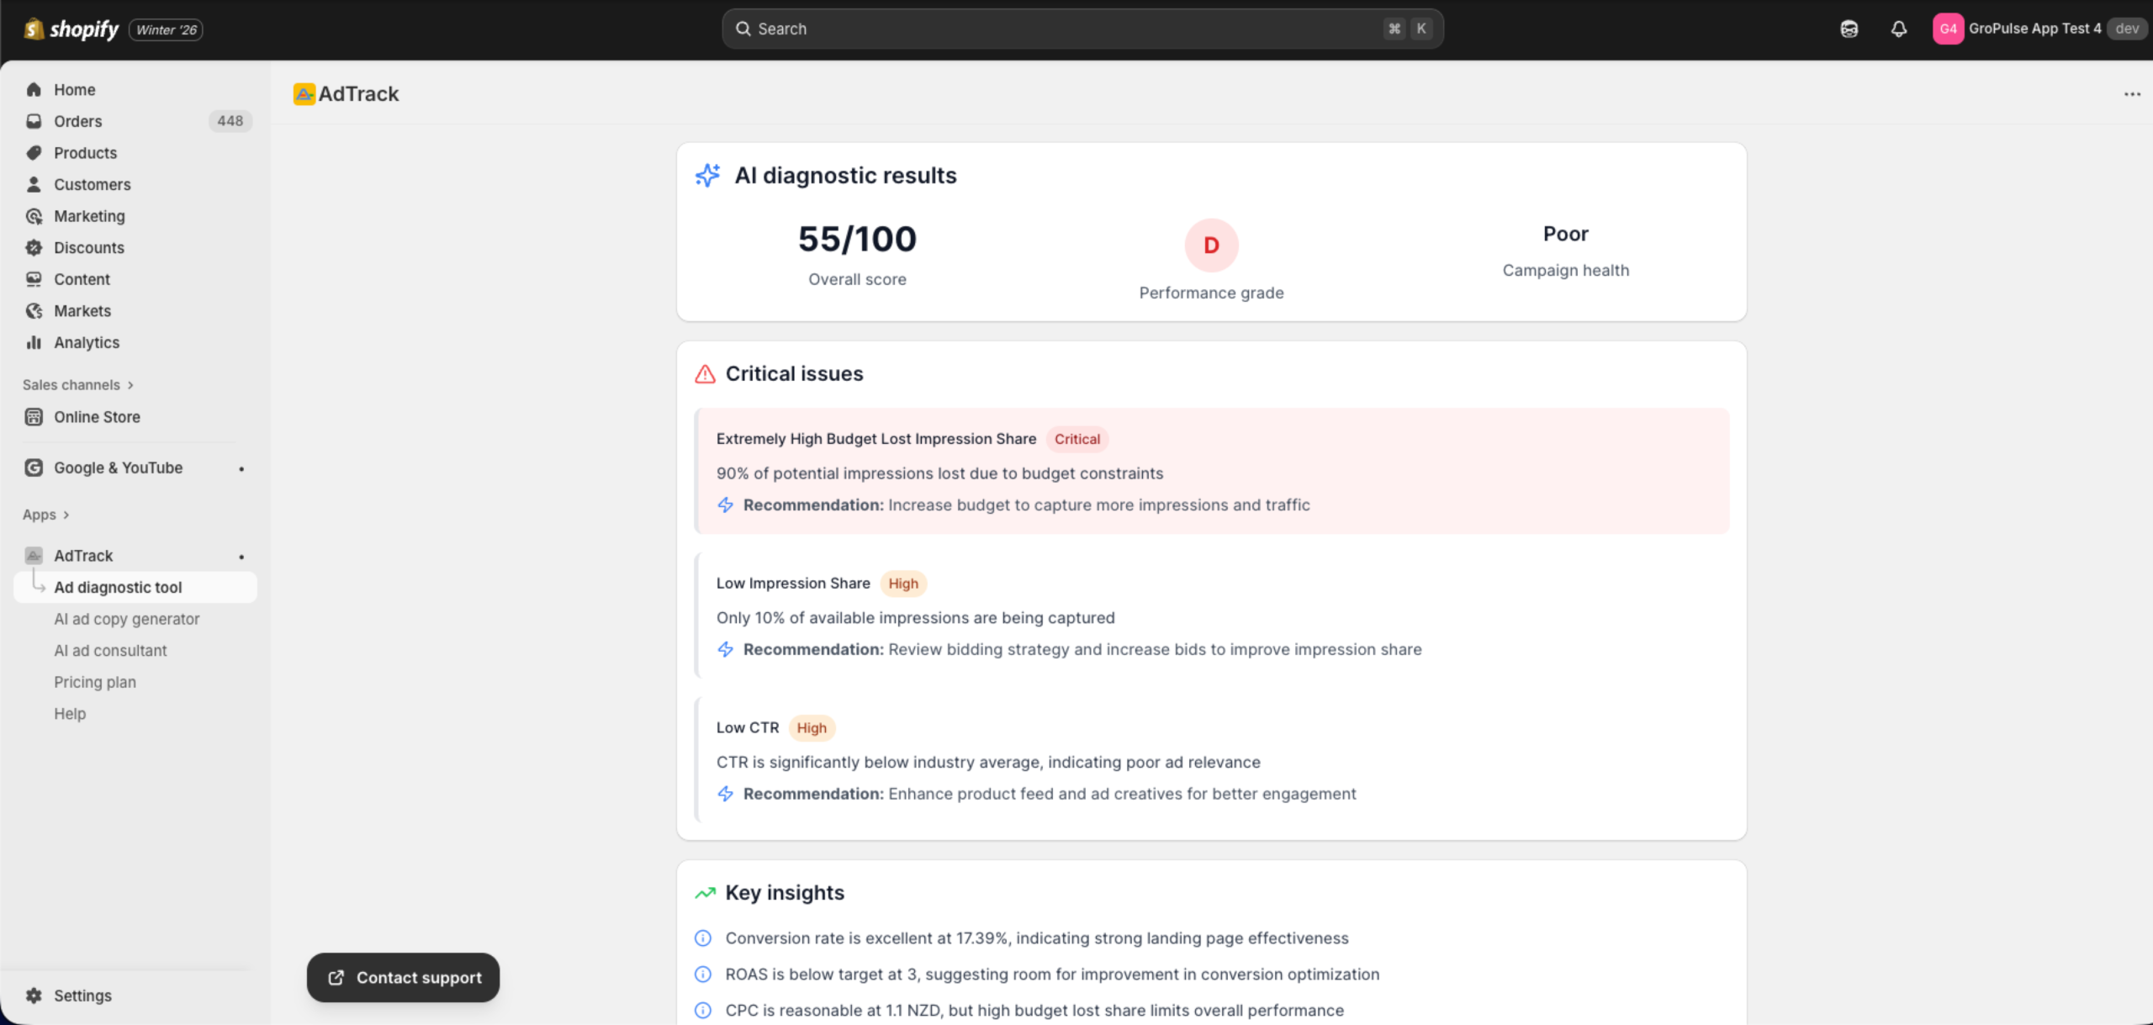Screen dimensions: 2153x1025
Task: Open GroPulse App Test 4 account menu
Action: [x=2035, y=29]
